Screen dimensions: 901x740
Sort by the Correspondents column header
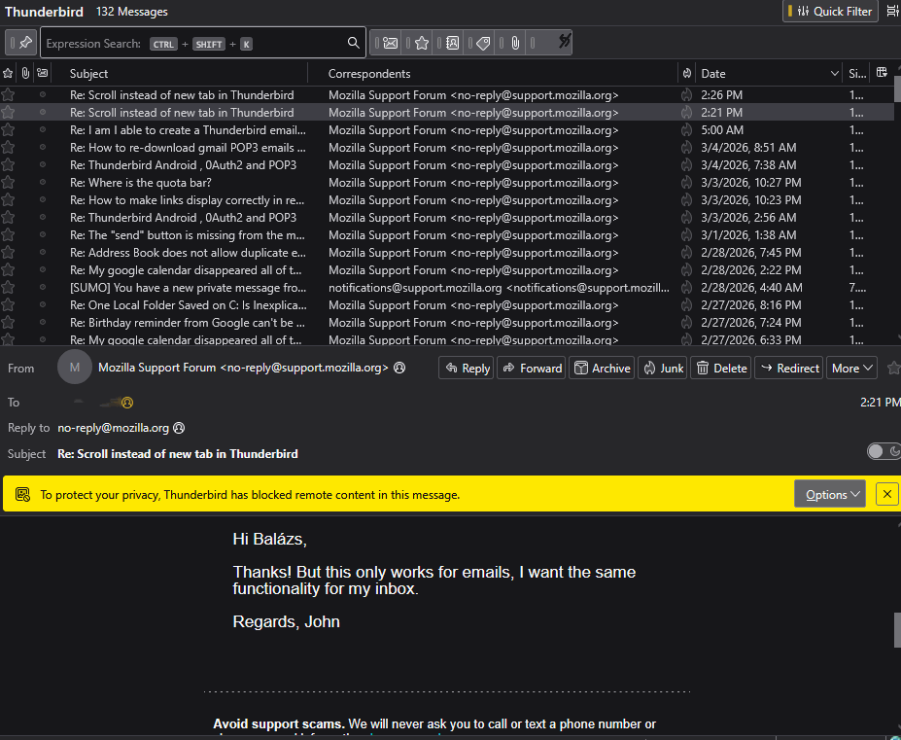(x=493, y=74)
